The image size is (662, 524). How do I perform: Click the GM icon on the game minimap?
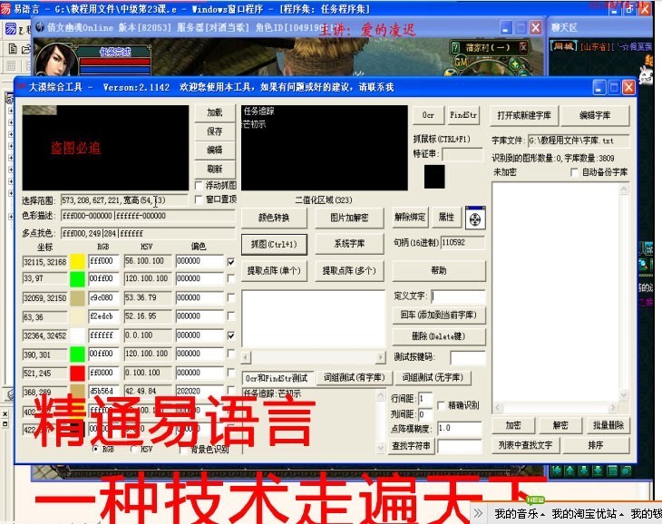tap(460, 63)
